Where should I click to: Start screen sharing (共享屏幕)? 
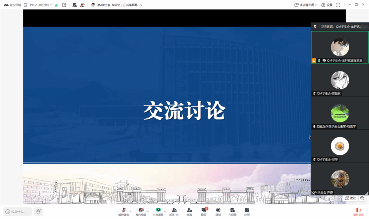tap(158, 211)
